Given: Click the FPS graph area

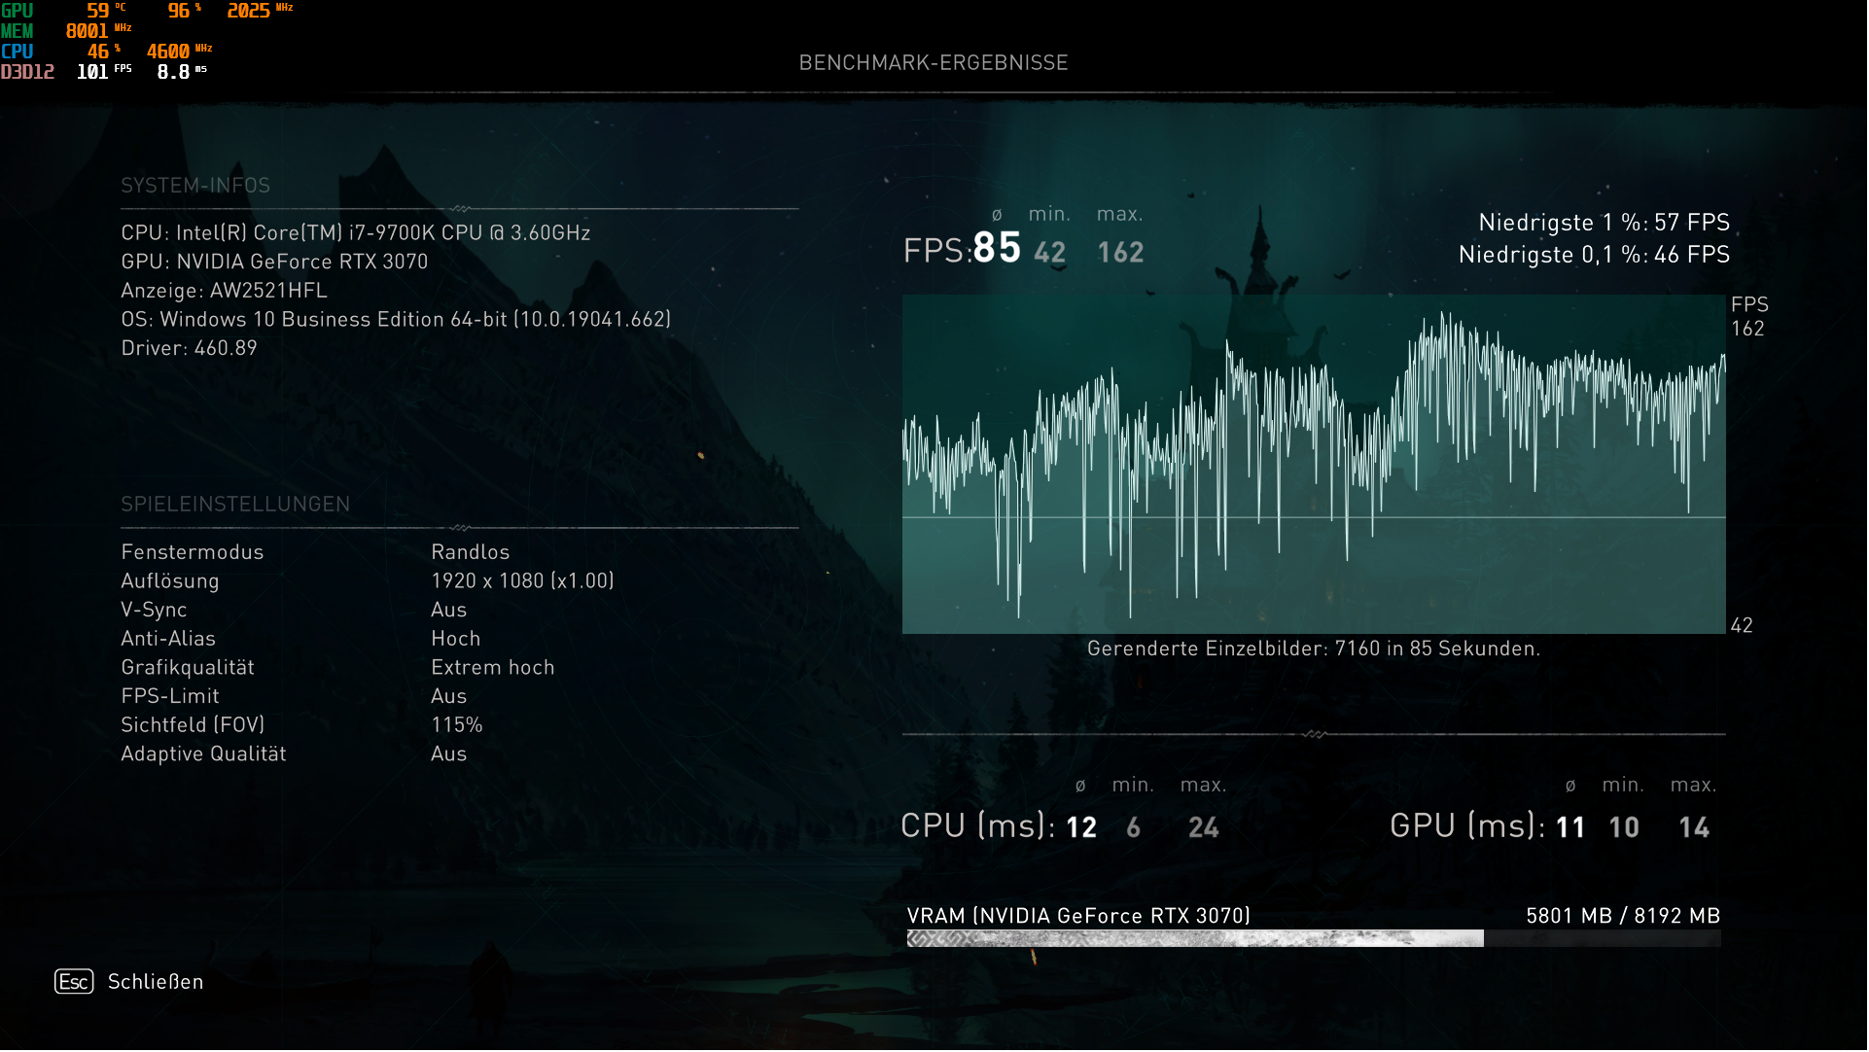Looking at the screenshot, I should tap(1313, 465).
